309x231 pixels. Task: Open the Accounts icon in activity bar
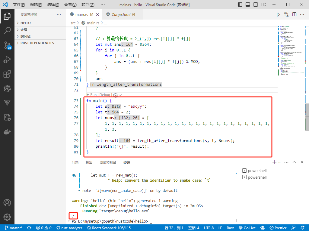point(7,203)
